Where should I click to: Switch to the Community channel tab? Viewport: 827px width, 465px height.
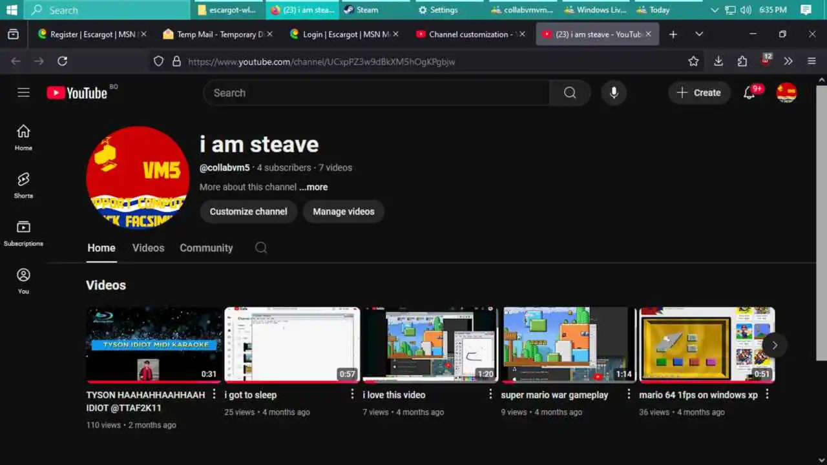(x=206, y=248)
